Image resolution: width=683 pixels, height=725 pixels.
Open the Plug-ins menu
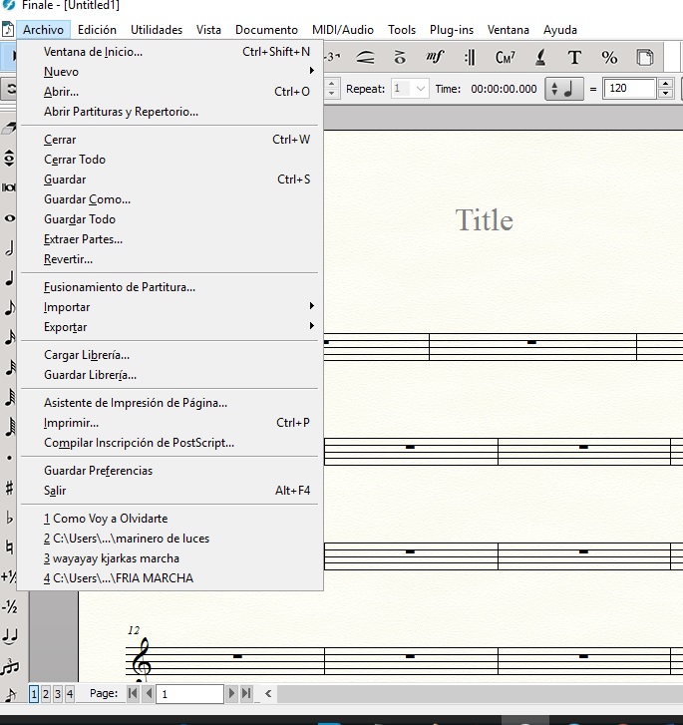coord(452,30)
